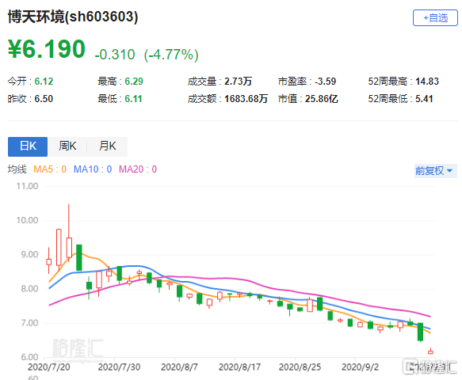This screenshot has height=380, width=462.
Task: Click the current price ¥6.190
Action: coord(47,49)
